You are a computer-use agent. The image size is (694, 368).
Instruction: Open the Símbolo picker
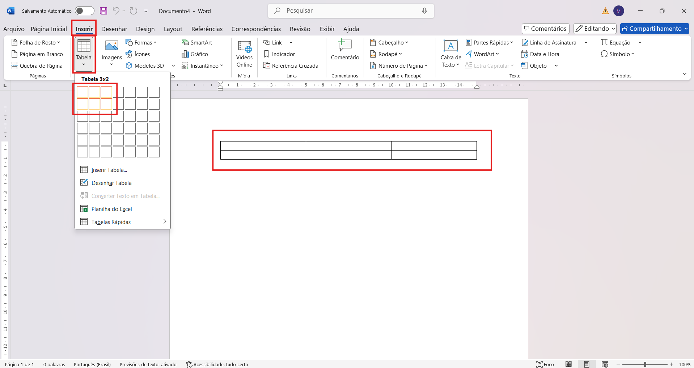(x=618, y=54)
